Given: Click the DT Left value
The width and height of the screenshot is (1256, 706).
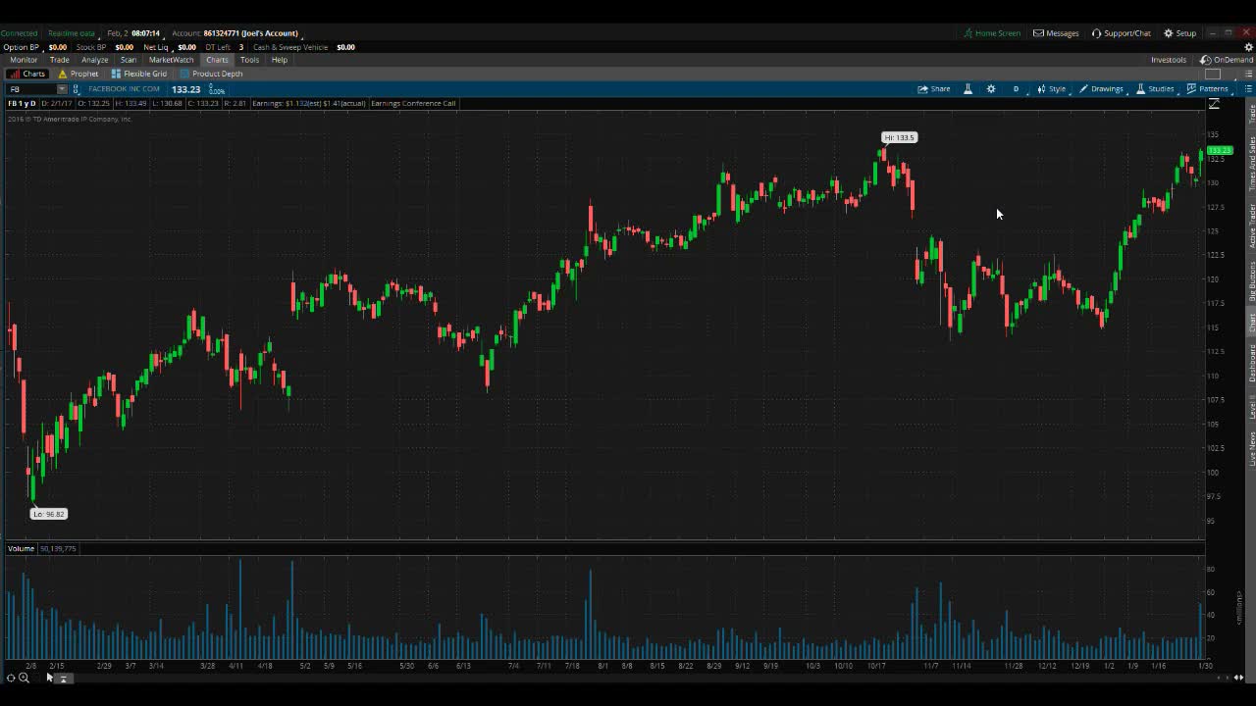Looking at the screenshot, I should tap(240, 47).
